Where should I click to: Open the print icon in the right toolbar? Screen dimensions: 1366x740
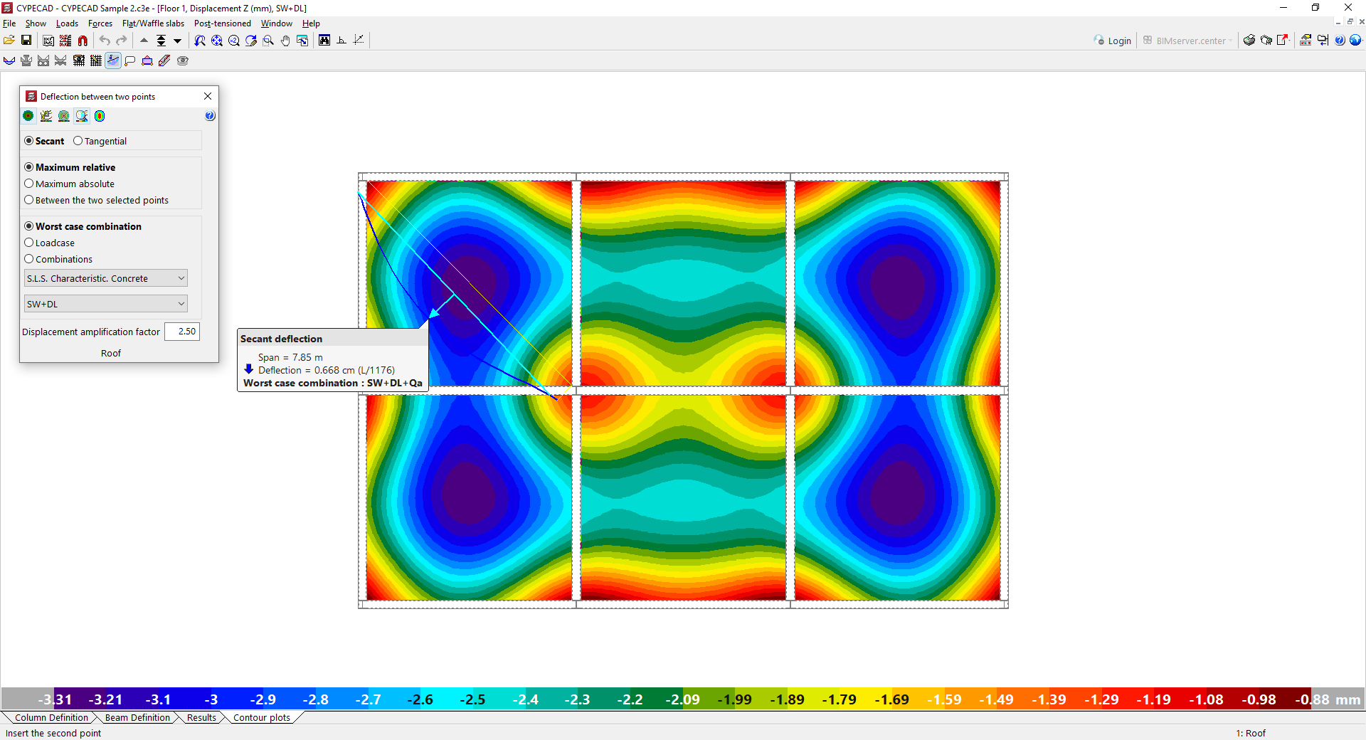[1249, 41]
